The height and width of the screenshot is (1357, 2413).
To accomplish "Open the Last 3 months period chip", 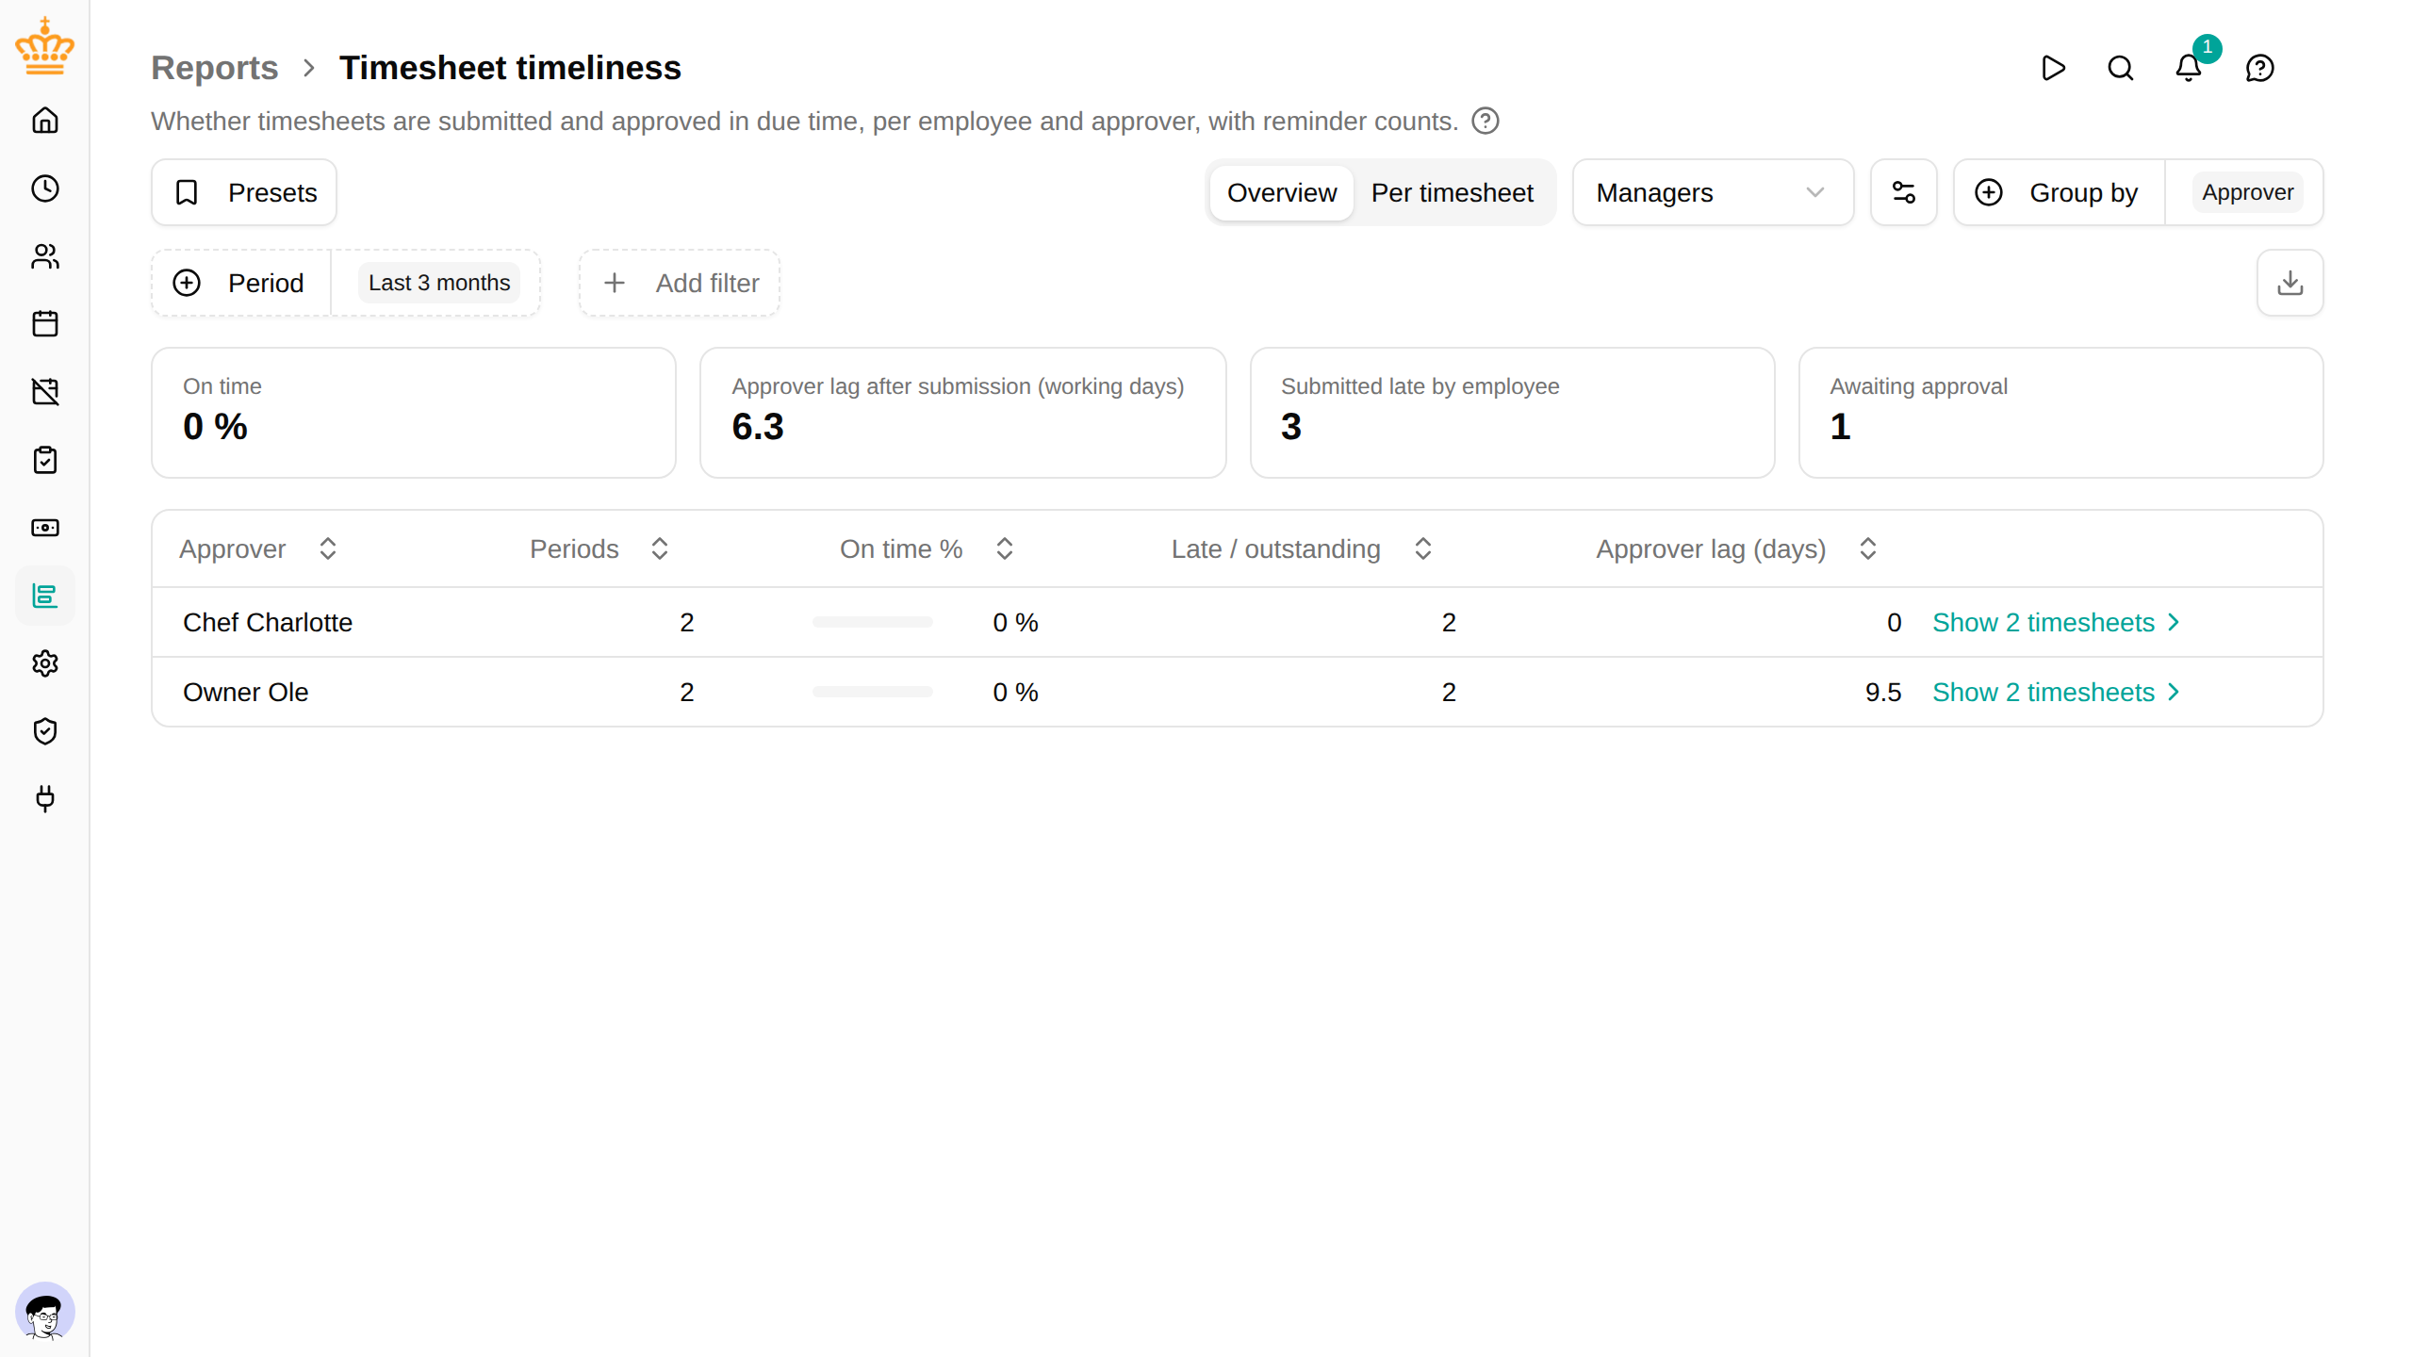I will [439, 283].
